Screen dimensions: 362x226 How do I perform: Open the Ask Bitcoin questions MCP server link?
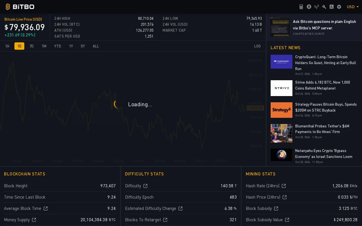[x=324, y=25]
